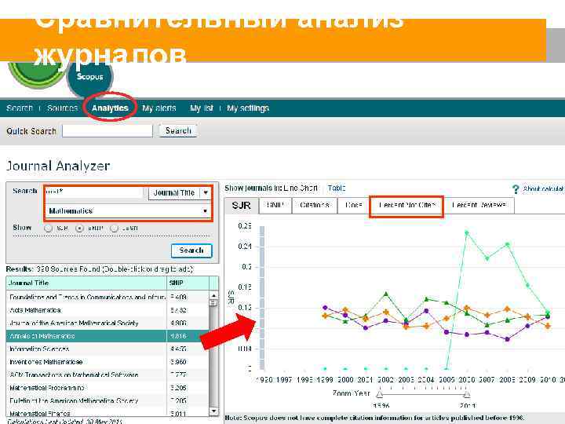
Task: Switch to the SJR tab
Action: tap(241, 206)
